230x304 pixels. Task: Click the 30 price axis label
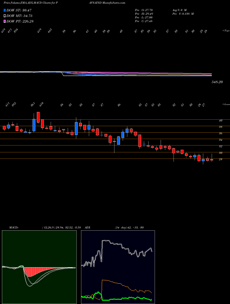coord(220,153)
